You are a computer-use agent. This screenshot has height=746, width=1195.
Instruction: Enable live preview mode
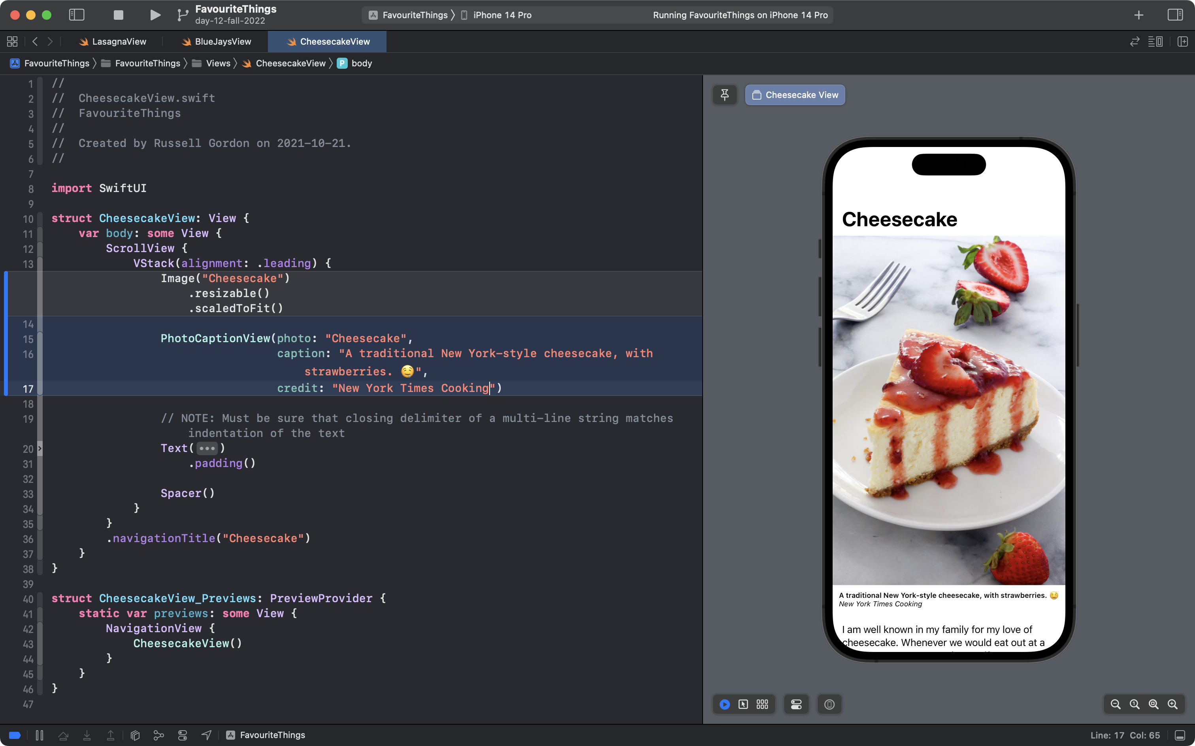(x=724, y=705)
